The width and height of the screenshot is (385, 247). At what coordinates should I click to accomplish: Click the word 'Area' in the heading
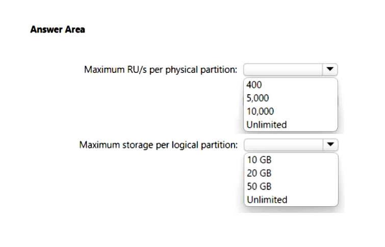point(74,30)
